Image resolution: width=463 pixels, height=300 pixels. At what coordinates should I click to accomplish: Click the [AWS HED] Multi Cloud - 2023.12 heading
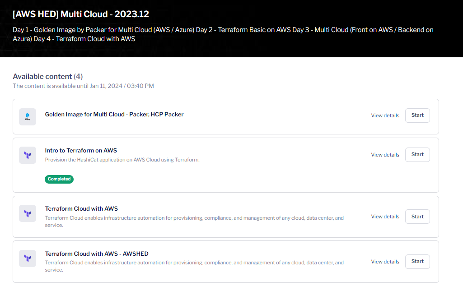point(80,14)
